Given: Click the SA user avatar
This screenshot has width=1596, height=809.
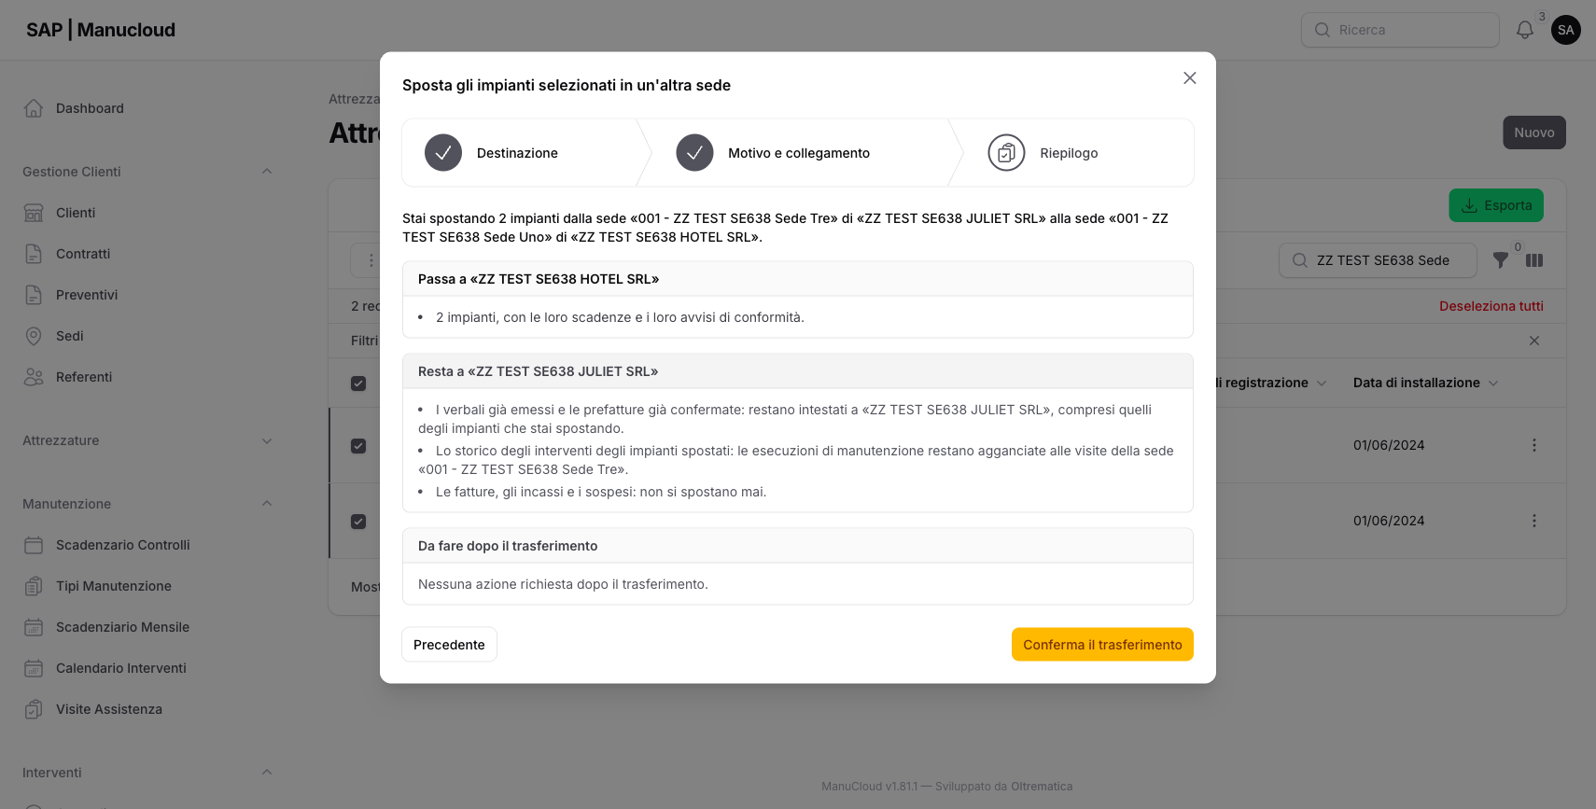Looking at the screenshot, I should 1565,30.
